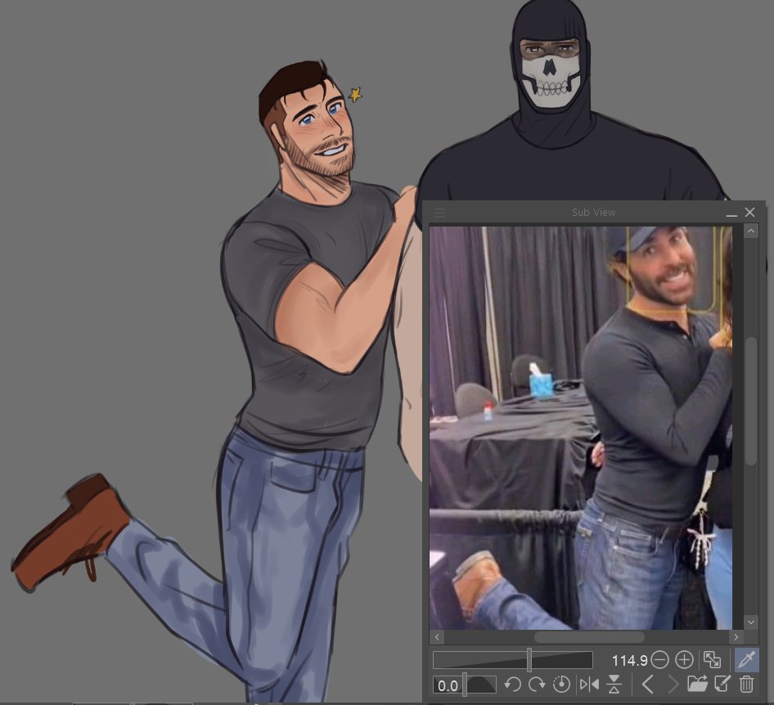
Task: Click the horizontal scrollbar thumb in Sub View
Action: [589, 637]
